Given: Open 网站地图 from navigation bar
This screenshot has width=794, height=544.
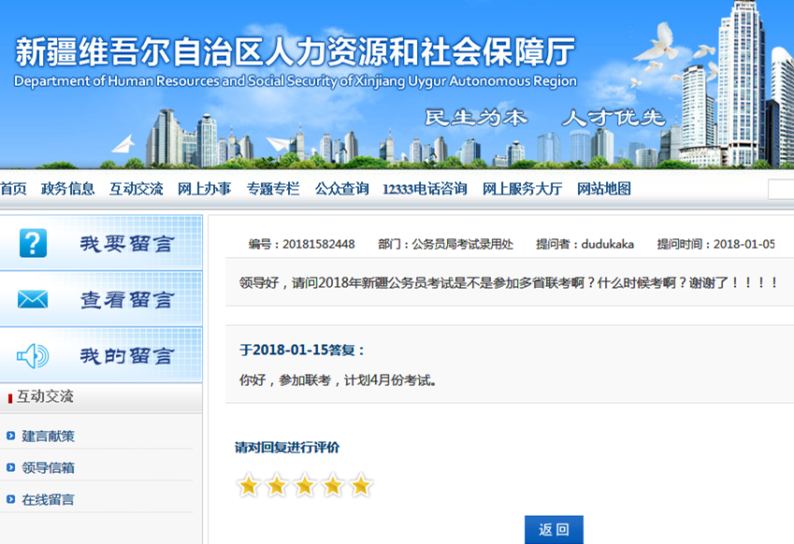Looking at the screenshot, I should [604, 189].
